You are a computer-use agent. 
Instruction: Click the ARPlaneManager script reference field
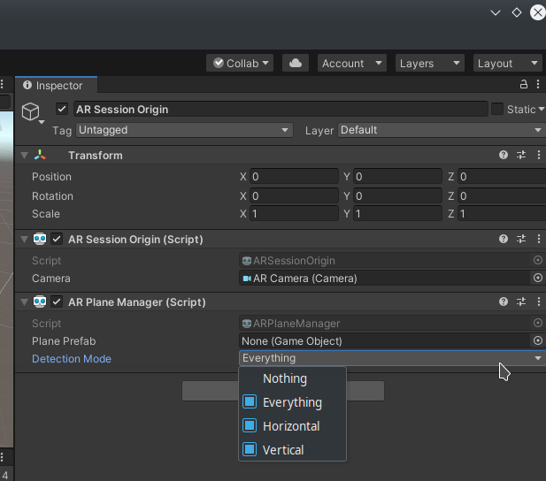pyautogui.click(x=386, y=324)
